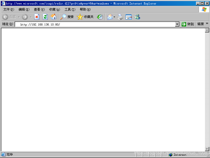Click the scrollbar down arrow
This screenshot has width=210, height=158.
207,149
